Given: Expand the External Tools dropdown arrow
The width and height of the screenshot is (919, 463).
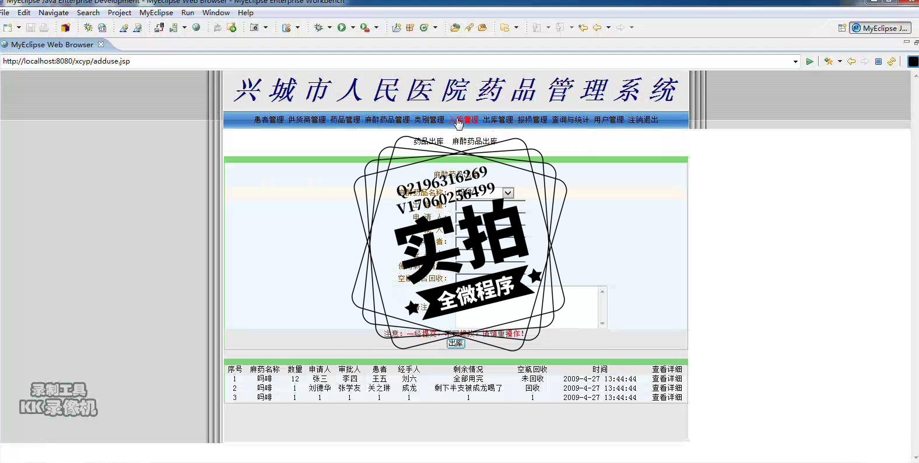Looking at the screenshot, I should click(x=376, y=27).
